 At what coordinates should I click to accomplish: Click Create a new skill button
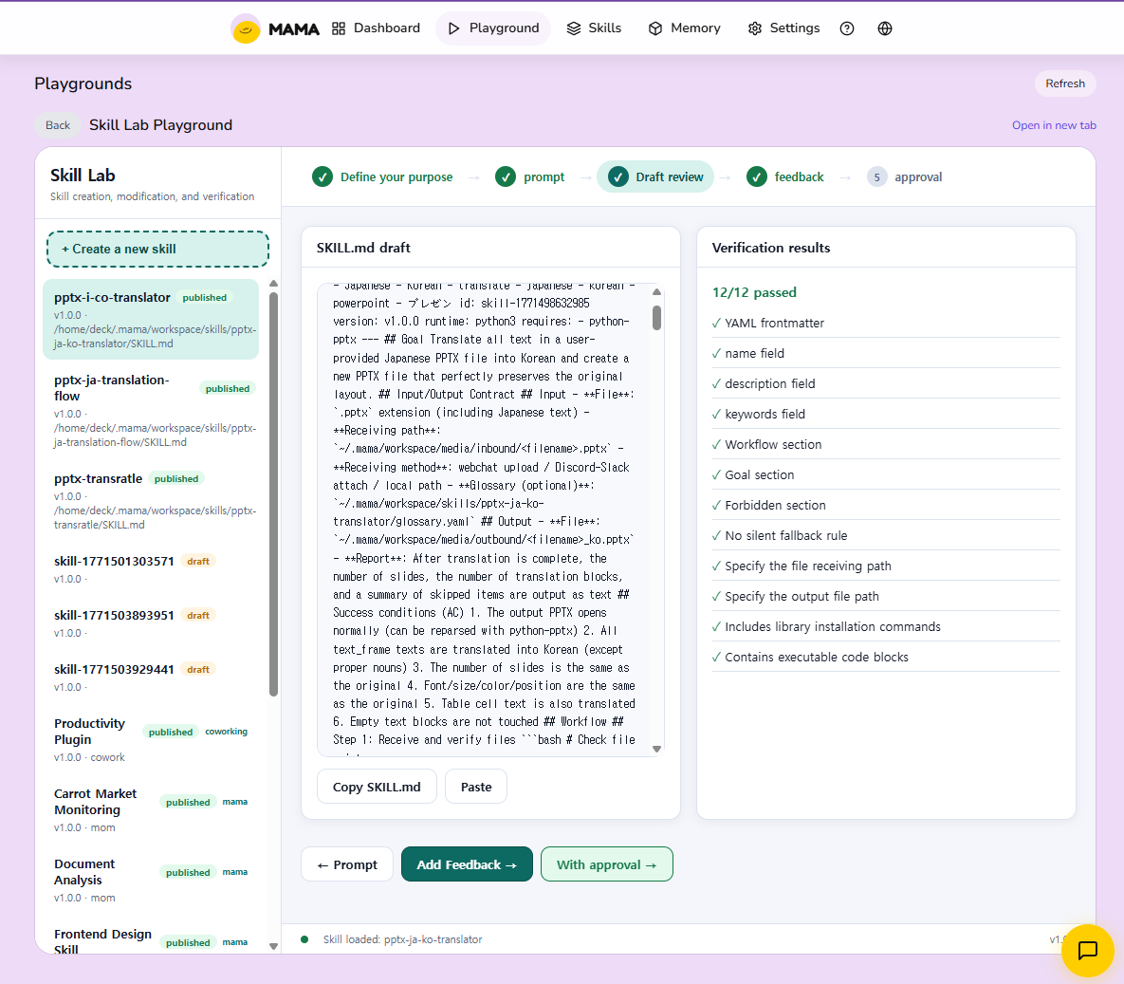tap(157, 250)
